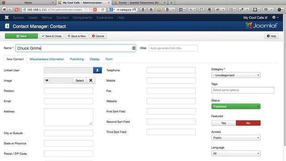
Task: Click the Cancel button
Action: (98, 36)
